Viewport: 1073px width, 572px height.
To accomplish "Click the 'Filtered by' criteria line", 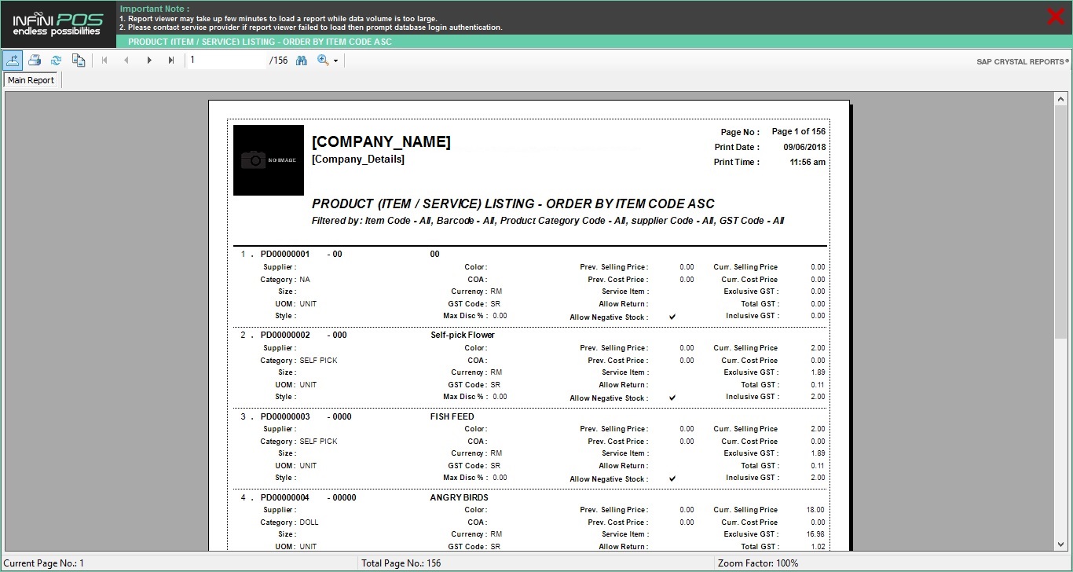I will coord(548,221).
